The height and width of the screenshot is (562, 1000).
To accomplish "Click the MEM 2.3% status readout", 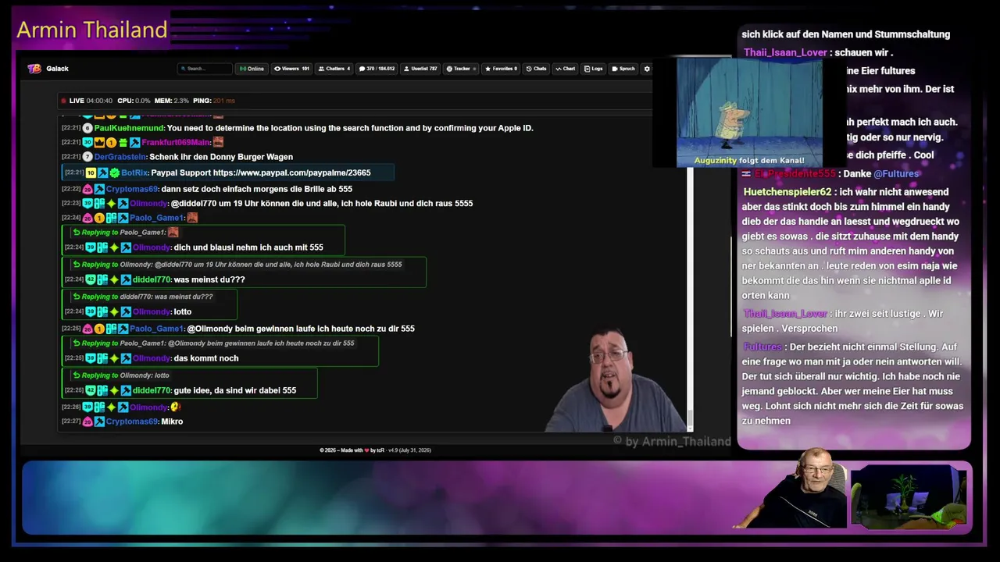I will point(172,101).
